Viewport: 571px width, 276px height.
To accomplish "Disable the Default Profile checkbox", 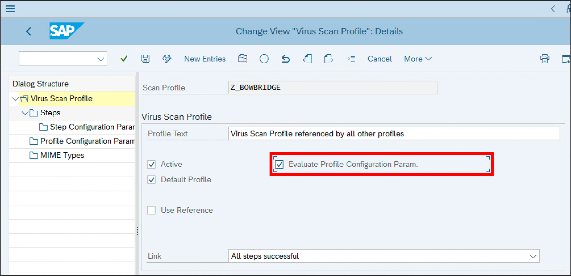I will (151, 179).
